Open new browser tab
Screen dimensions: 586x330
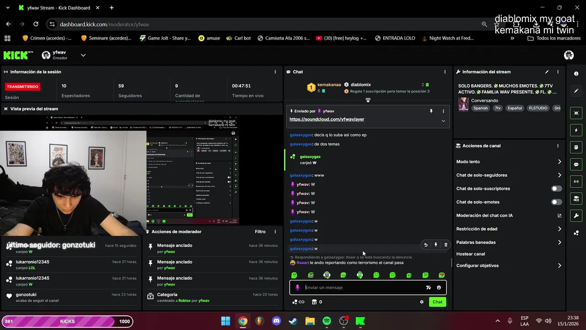[112, 8]
